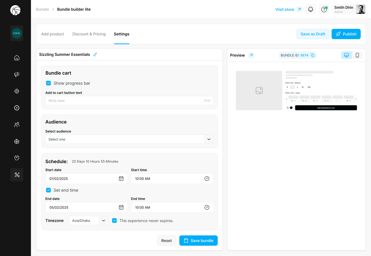Click the Publish button

coord(346,34)
